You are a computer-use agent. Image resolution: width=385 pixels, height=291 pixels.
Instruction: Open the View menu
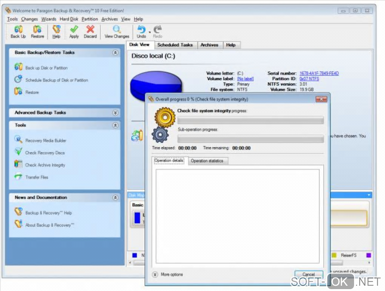coord(126,19)
